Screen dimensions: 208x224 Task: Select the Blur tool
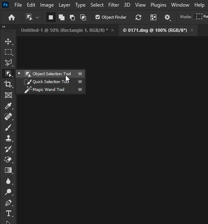tap(8, 181)
